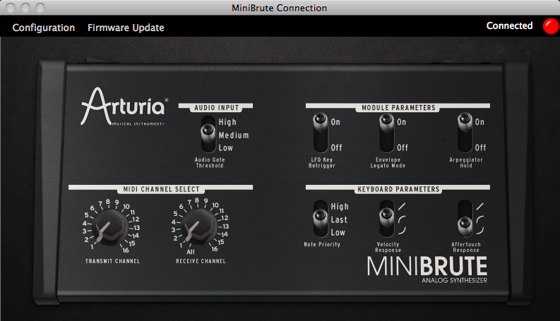The image size is (560, 321).
Task: Toggle the Note Priority switch
Action: coord(321,219)
